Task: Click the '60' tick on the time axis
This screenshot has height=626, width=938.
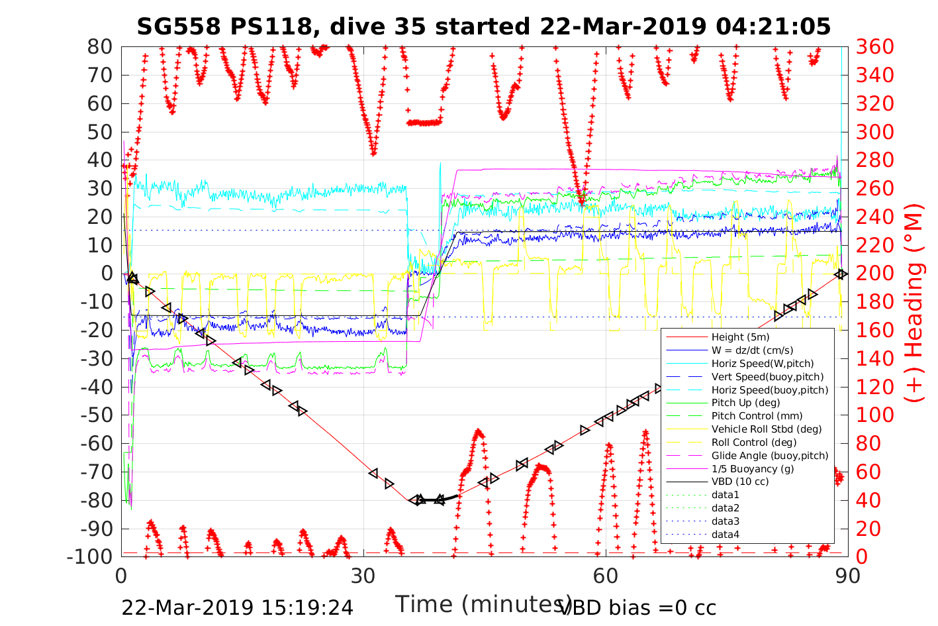Action: 606,576
